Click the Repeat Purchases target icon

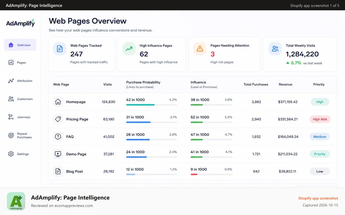tap(11, 135)
